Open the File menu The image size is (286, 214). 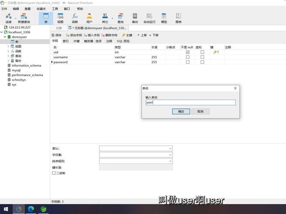4,9
